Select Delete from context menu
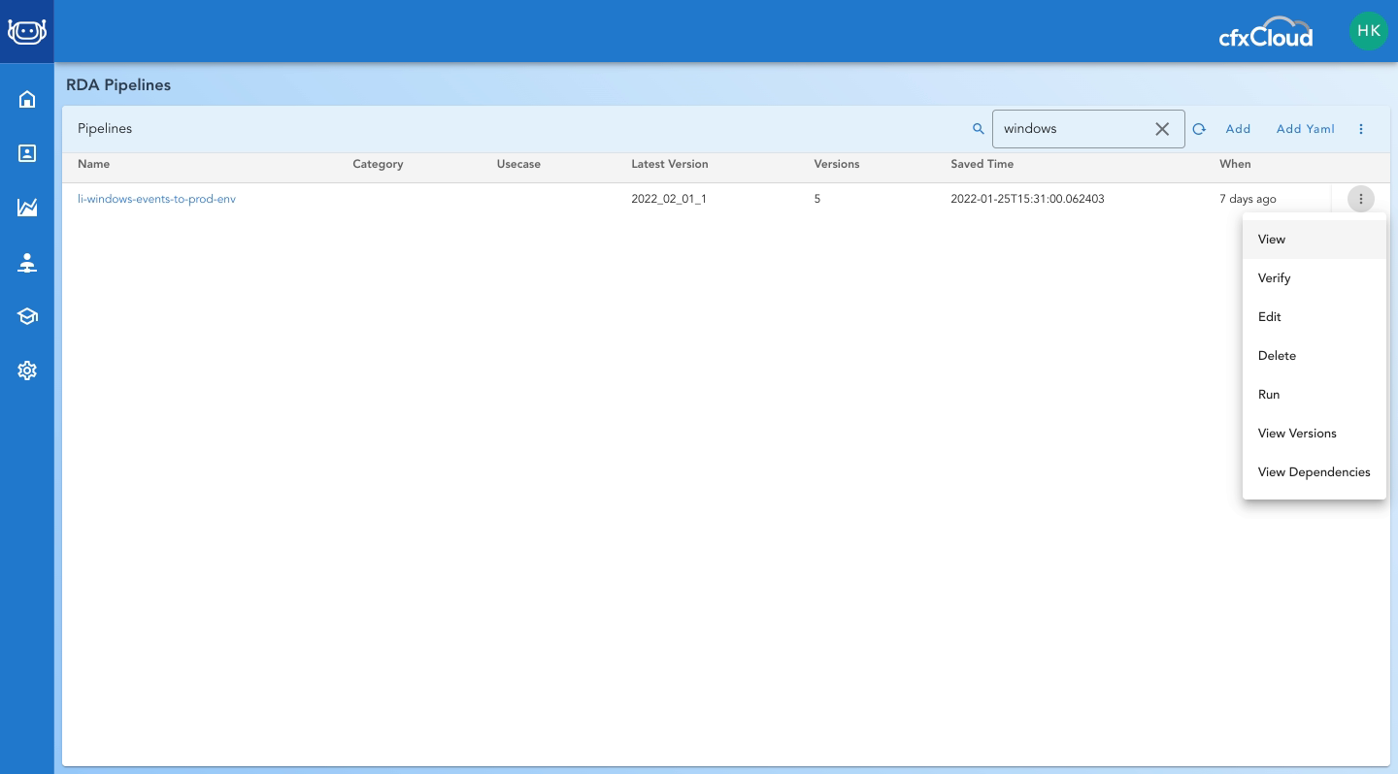 pyautogui.click(x=1315, y=356)
